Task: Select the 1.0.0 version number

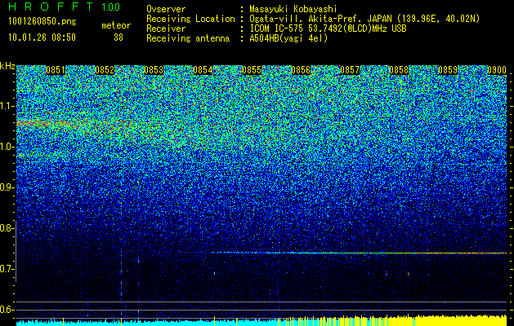Action: pyautogui.click(x=110, y=7)
